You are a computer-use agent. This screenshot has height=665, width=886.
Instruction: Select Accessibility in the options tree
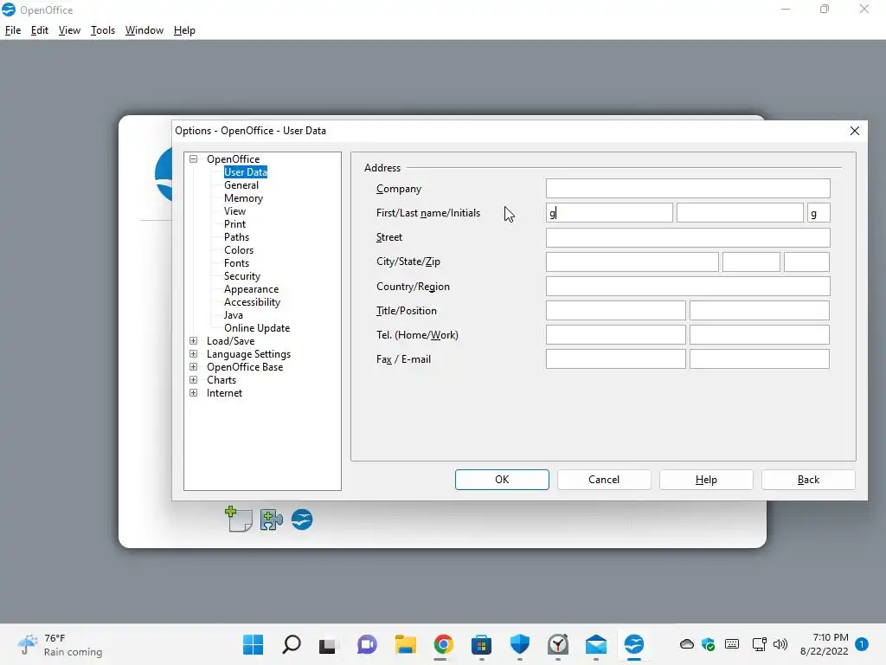[x=252, y=302]
